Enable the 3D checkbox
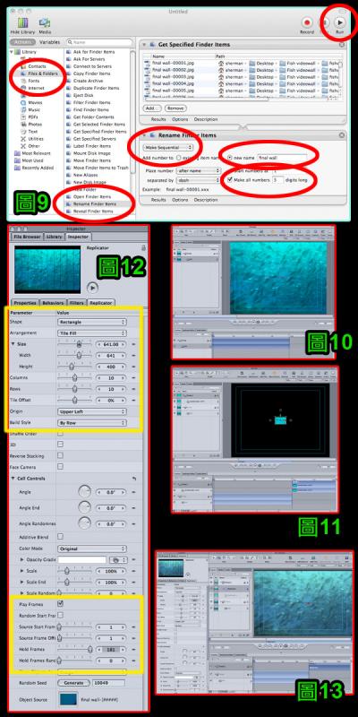Viewport: 358px width, 717px height. (60, 444)
